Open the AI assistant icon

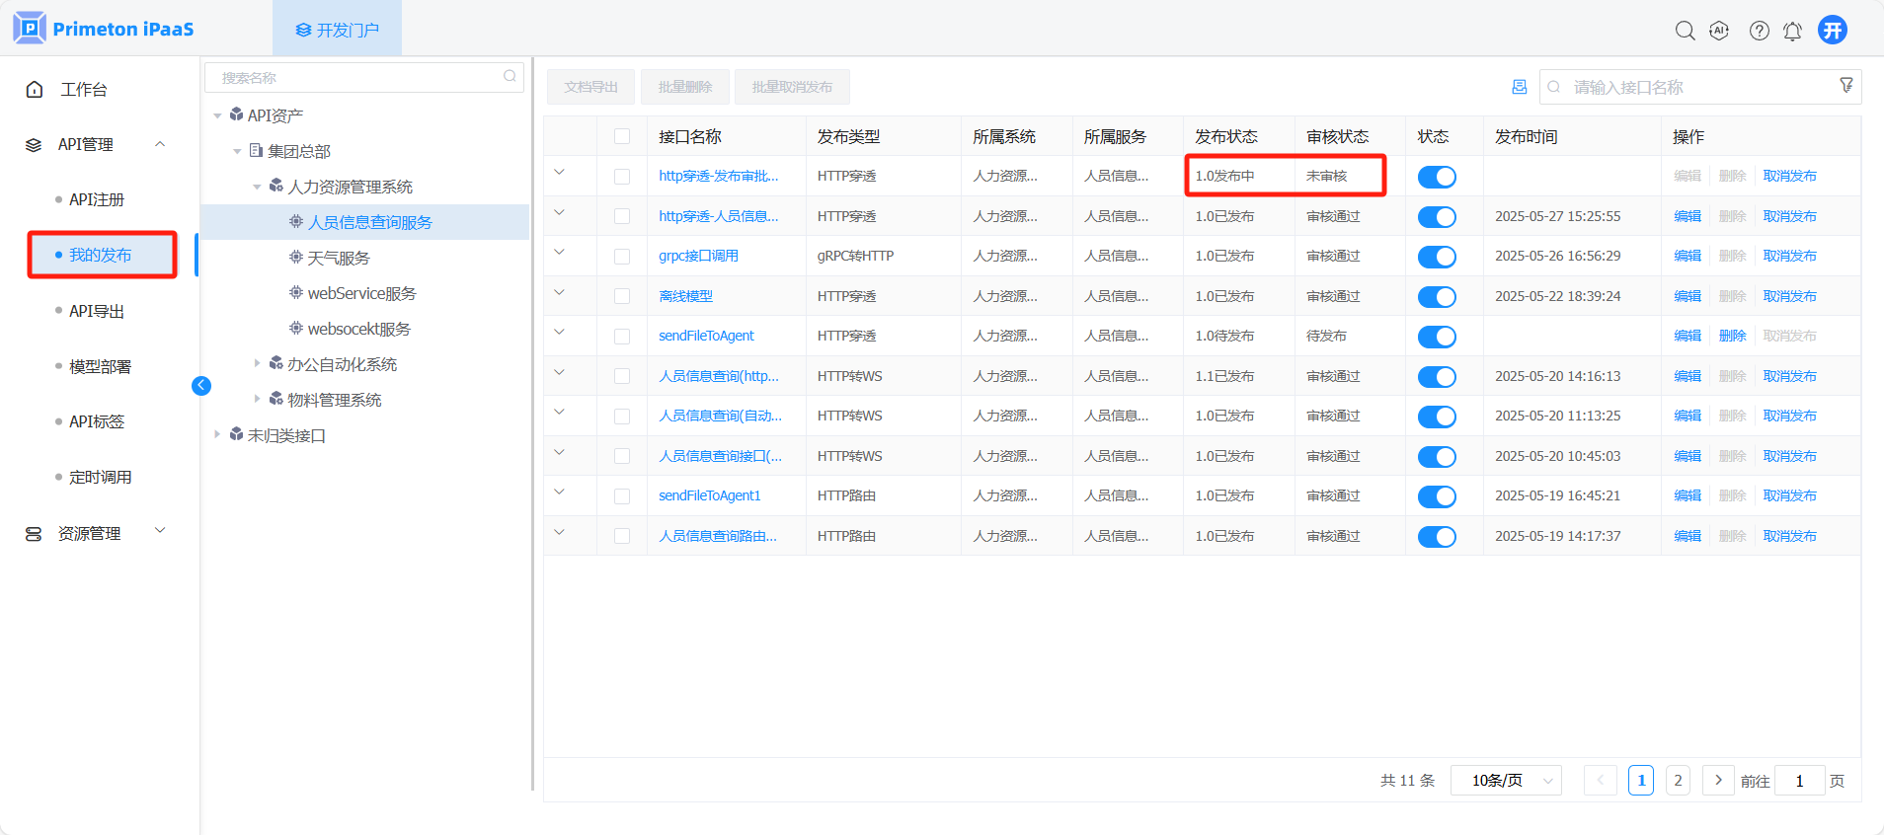point(1719,31)
